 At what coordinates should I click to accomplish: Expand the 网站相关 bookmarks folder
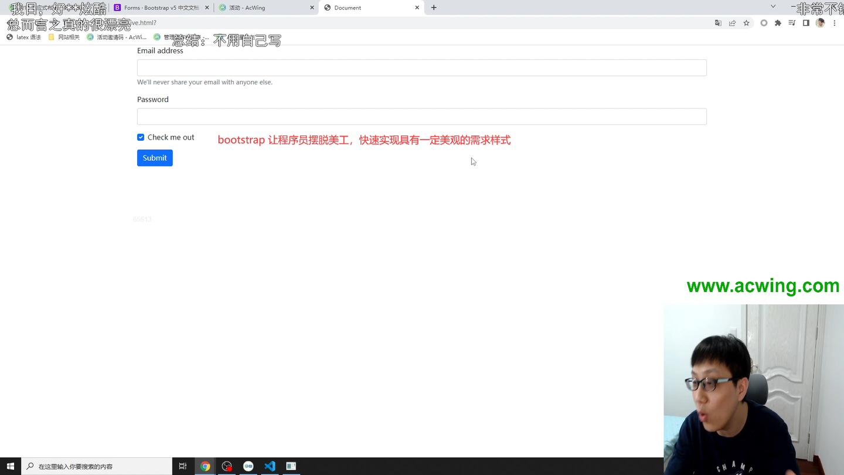click(64, 36)
